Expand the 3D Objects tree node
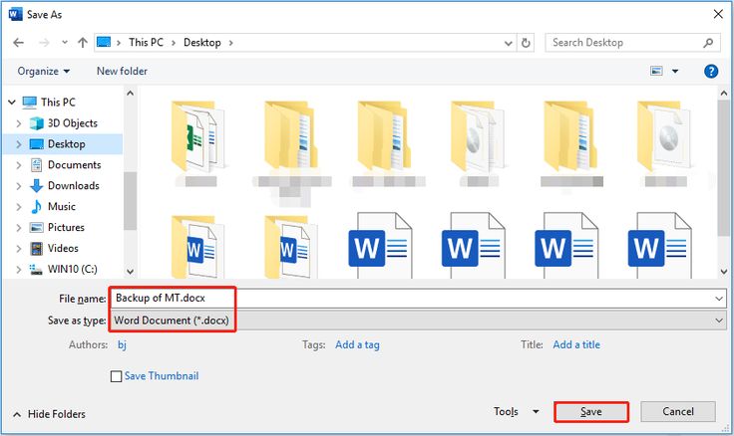 tap(18, 123)
